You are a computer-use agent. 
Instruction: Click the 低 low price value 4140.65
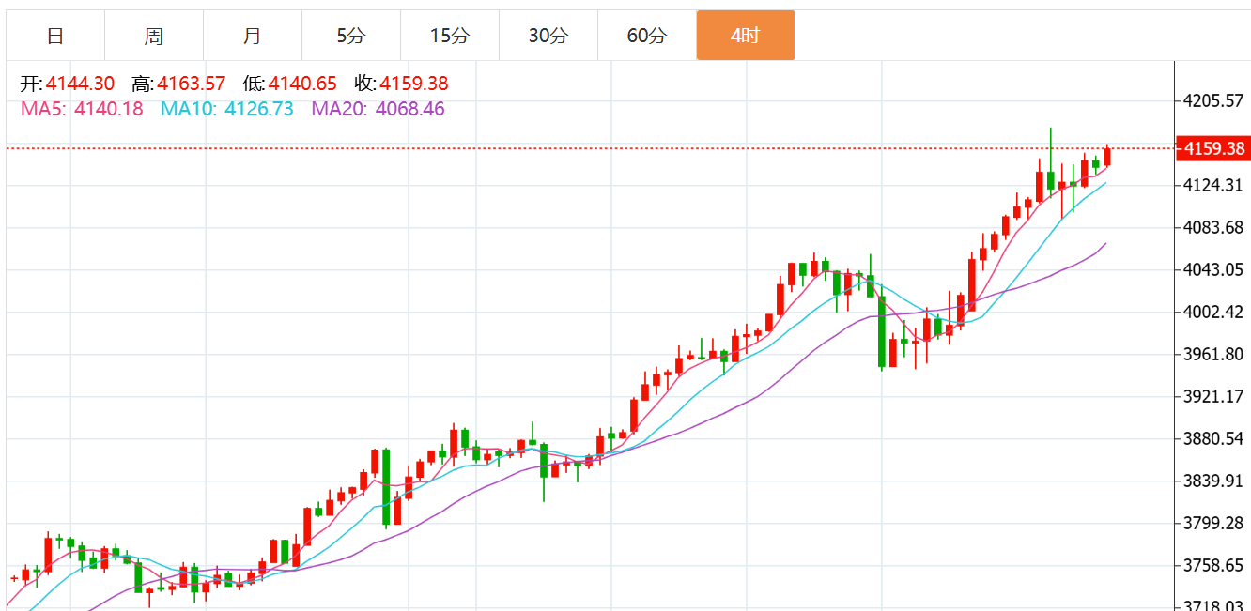302,84
